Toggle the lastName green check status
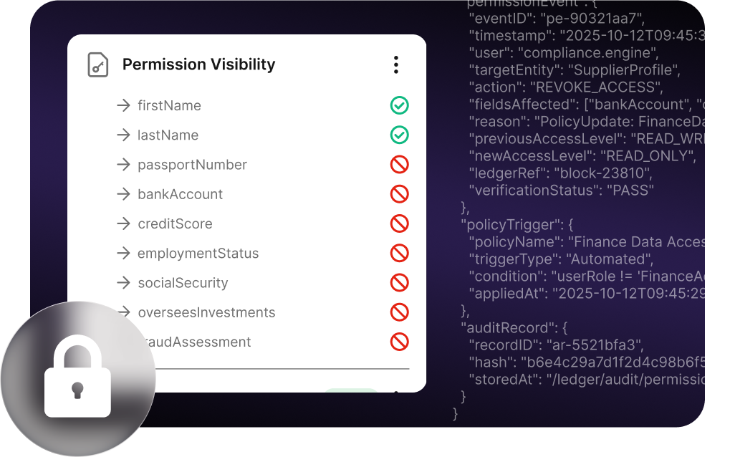Image resolution: width=735 pixels, height=457 pixels. (399, 135)
